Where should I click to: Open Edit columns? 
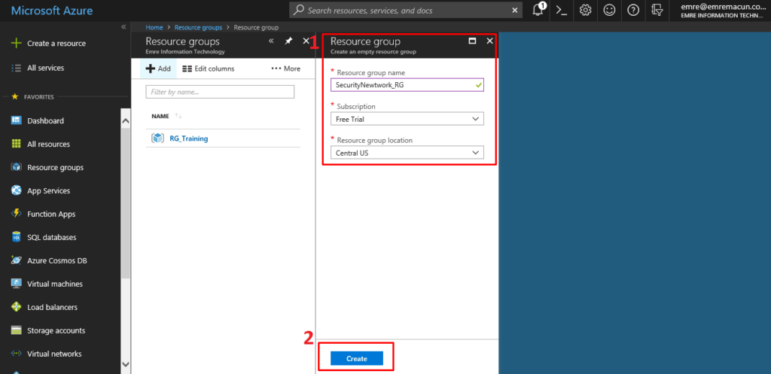pyautogui.click(x=209, y=68)
